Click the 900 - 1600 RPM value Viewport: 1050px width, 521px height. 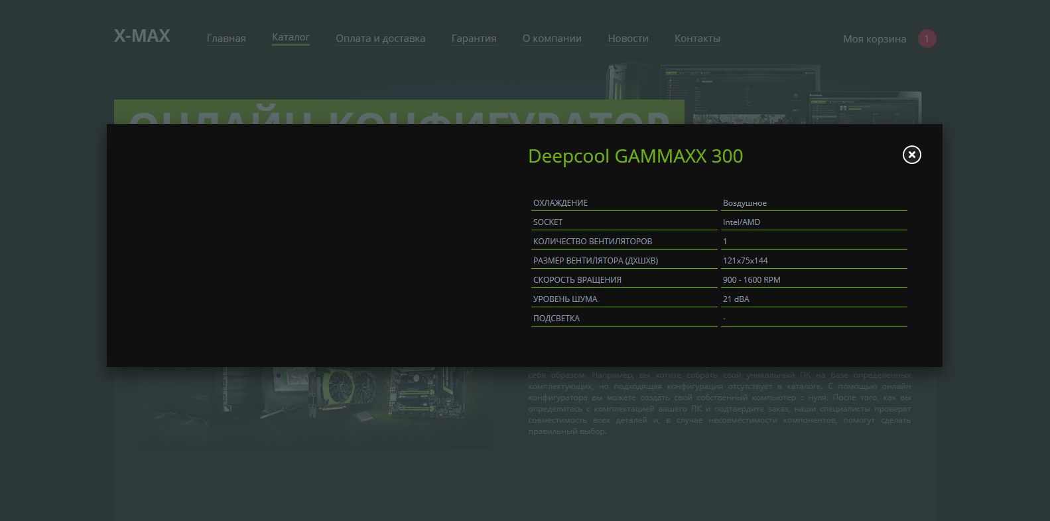click(752, 280)
